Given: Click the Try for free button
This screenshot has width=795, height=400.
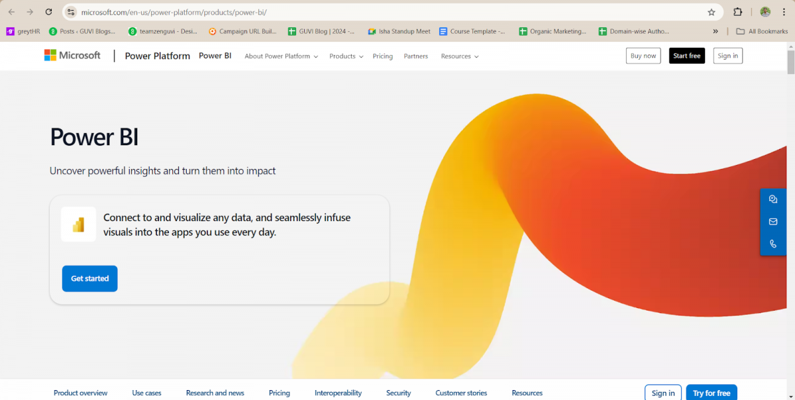Looking at the screenshot, I should click(712, 393).
